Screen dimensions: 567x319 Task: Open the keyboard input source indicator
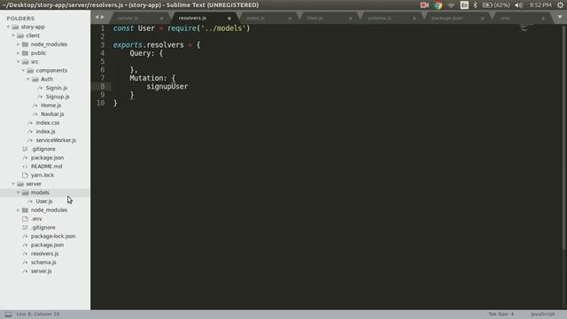(x=464, y=5)
